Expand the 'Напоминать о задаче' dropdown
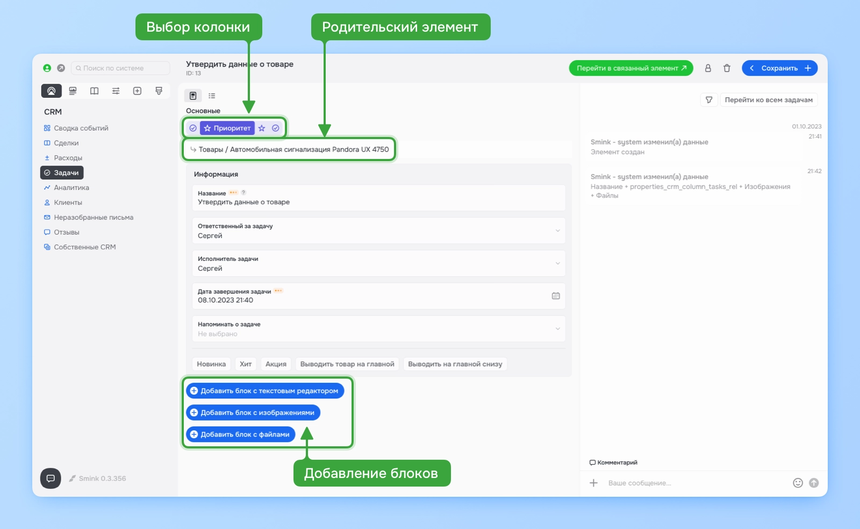Screen dimensions: 860x529 378,329
